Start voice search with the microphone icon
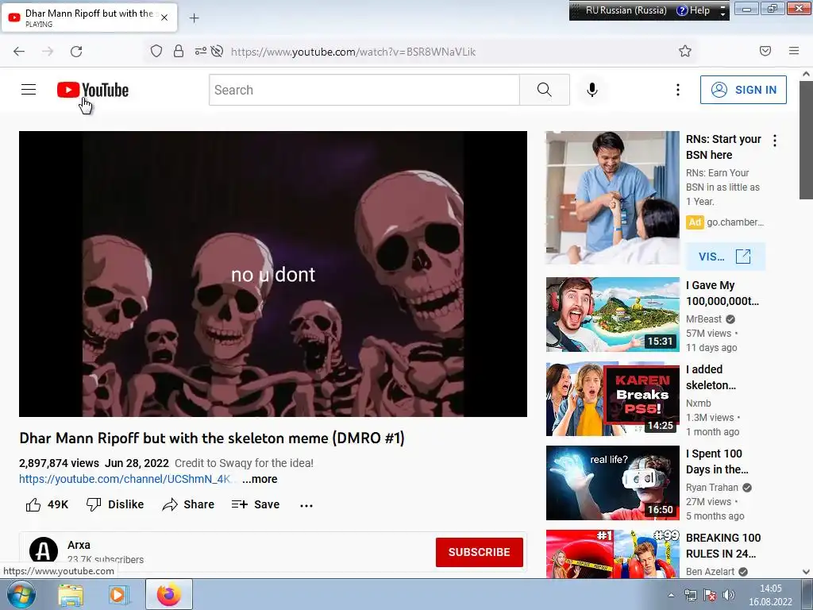 (592, 90)
